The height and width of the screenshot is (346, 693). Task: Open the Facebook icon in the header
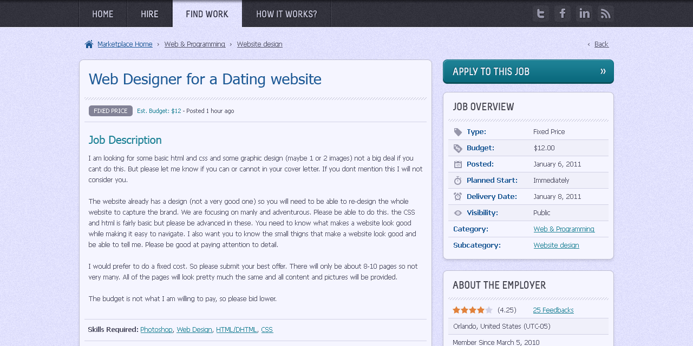(561, 13)
